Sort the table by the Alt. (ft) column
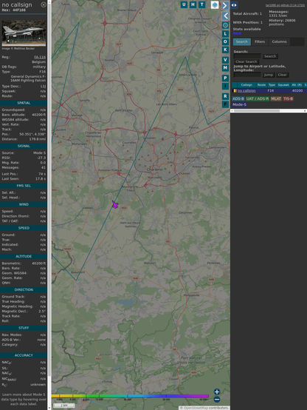The width and height of the screenshot is (307, 410). [x=297, y=85]
